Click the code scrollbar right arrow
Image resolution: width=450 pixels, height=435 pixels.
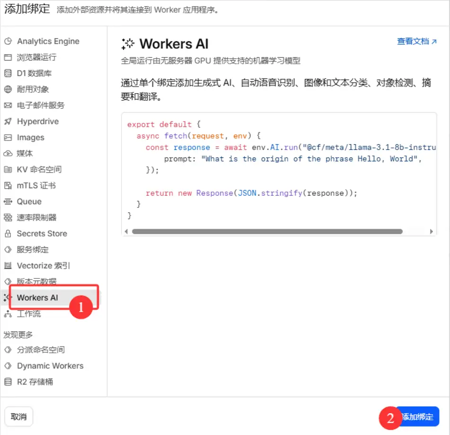point(432,231)
